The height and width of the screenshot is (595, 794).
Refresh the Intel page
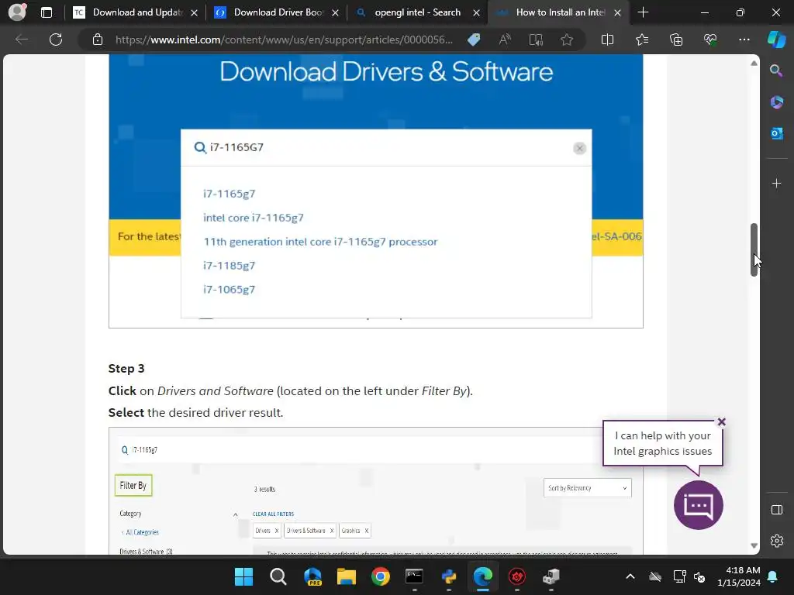(56, 40)
